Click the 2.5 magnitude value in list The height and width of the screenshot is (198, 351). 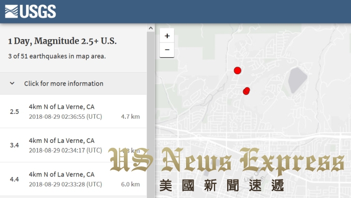[15, 112]
